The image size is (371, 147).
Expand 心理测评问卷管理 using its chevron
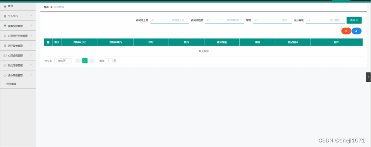[x=31, y=35]
